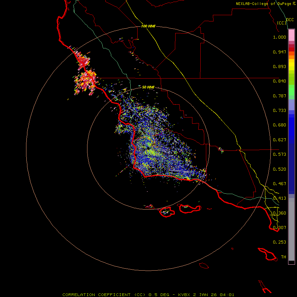
Task: Select the 0.413 scale value
Action: pyautogui.click(x=280, y=198)
